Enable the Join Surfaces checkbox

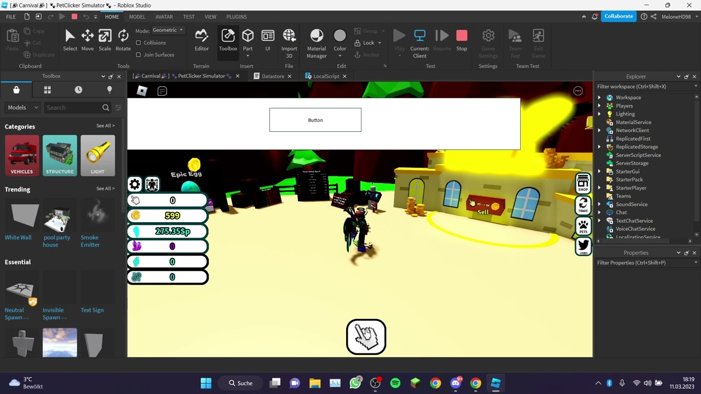[x=139, y=55]
